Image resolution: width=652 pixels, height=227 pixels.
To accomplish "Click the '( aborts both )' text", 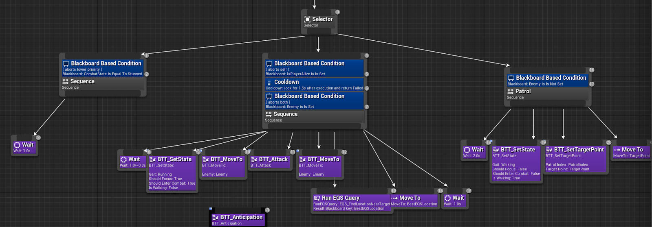I will 278,102.
